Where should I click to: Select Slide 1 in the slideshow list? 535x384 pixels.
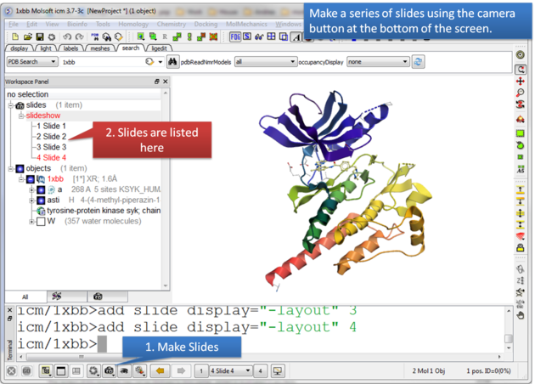click(x=51, y=126)
